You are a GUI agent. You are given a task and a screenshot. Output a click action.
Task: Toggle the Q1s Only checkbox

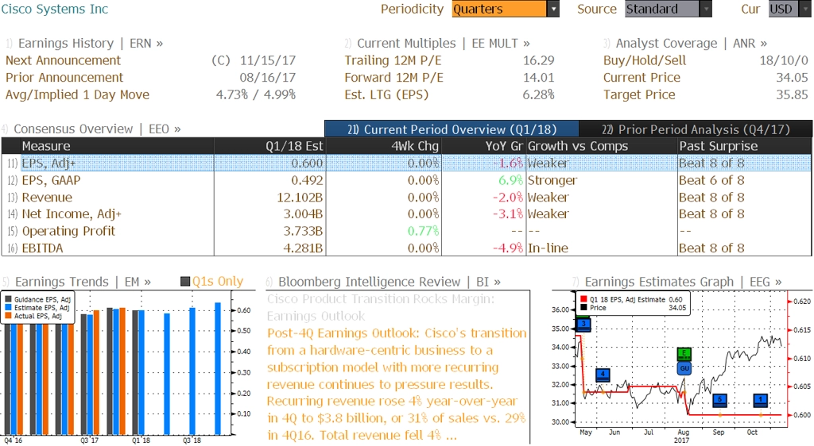[185, 281]
